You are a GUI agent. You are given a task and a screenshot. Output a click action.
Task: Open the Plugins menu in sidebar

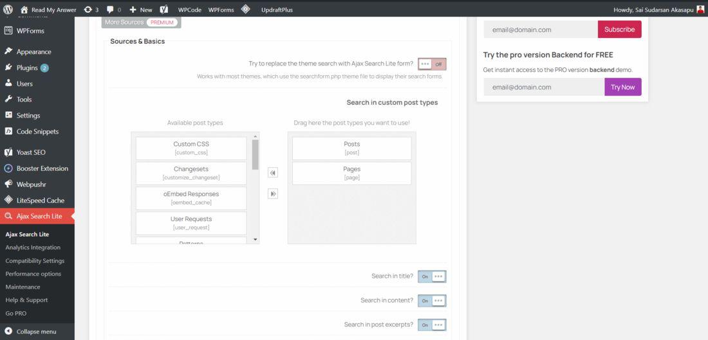[27, 67]
